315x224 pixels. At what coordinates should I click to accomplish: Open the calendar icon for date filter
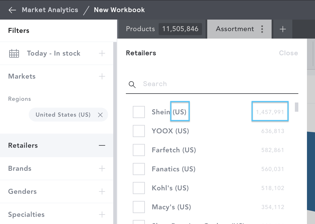14,53
